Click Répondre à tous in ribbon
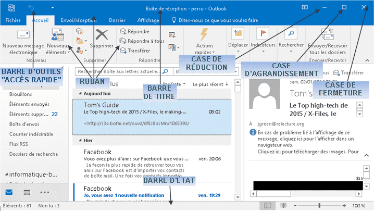 (x=142, y=41)
